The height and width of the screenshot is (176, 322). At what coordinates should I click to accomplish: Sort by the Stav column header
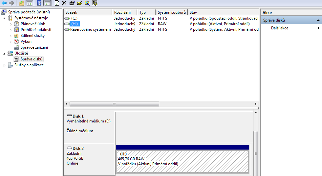click(x=223, y=12)
